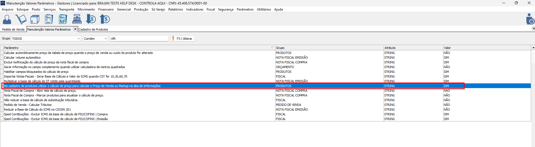Viewport: 535px width, 147px height.
Task: Open the NF invoice icon
Action: 63,19
